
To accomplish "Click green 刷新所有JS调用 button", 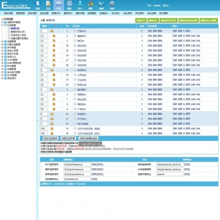I will (208, 21).
